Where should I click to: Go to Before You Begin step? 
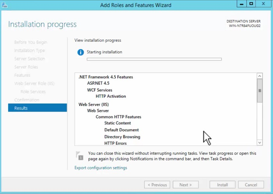coord(31,42)
